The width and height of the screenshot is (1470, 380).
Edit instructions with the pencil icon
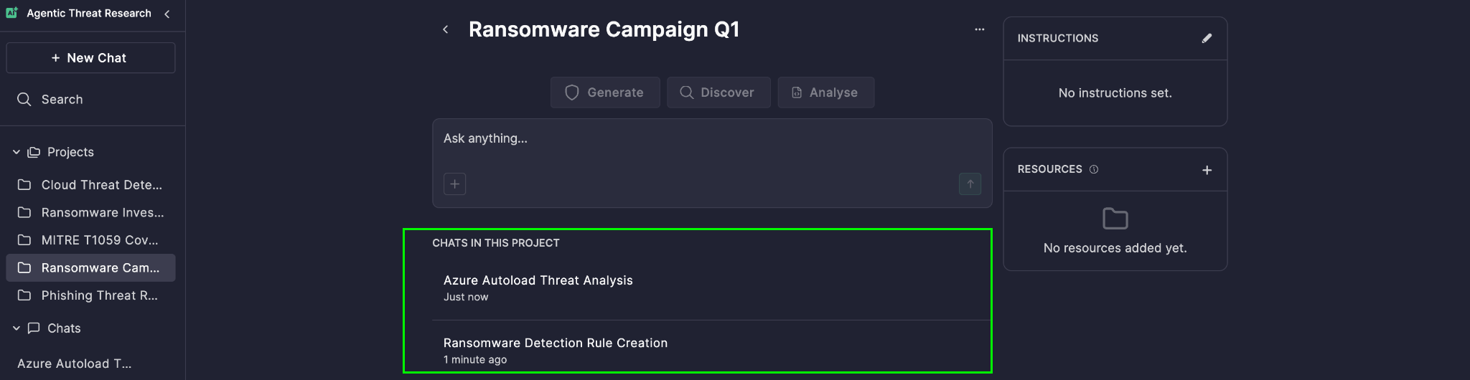(x=1207, y=38)
